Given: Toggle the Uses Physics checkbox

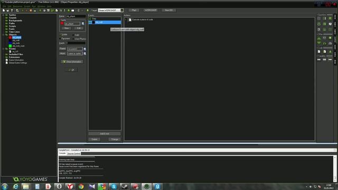Looking at the screenshot, I should click(73, 39).
